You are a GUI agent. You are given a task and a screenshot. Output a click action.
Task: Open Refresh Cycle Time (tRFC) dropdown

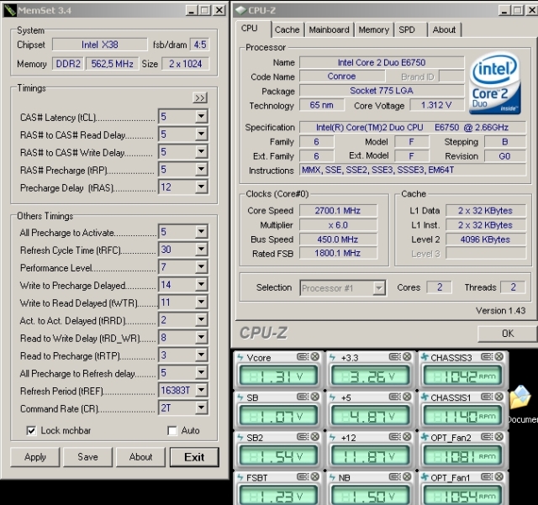pyautogui.click(x=202, y=250)
